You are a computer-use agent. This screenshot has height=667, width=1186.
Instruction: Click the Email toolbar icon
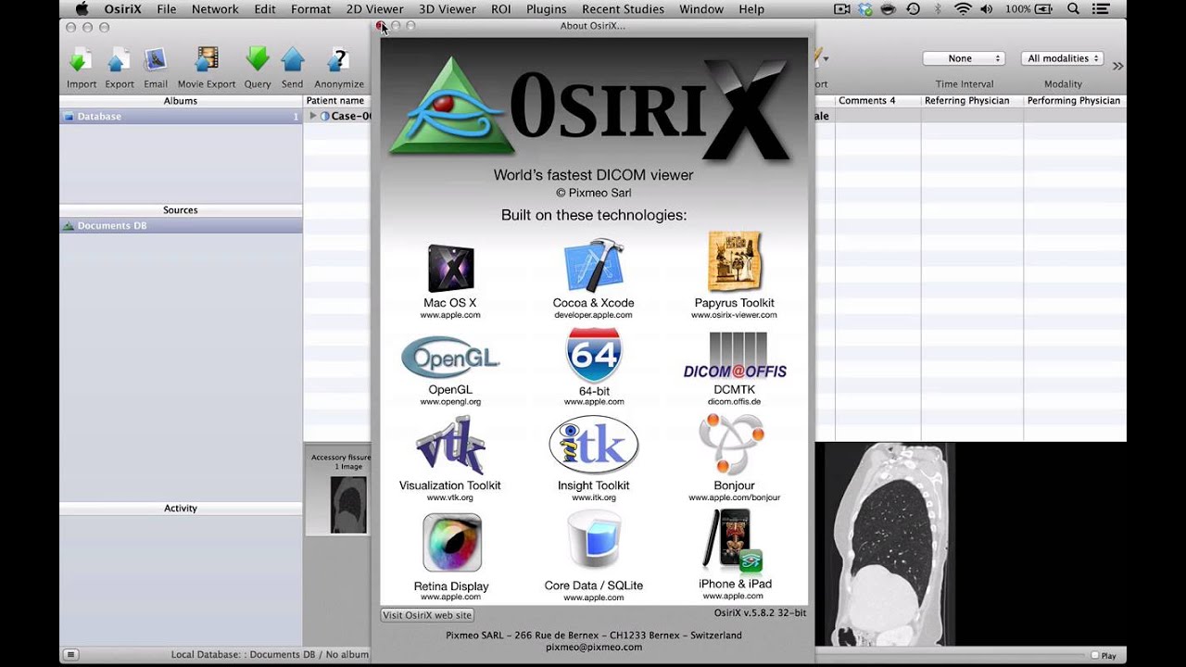point(156,60)
